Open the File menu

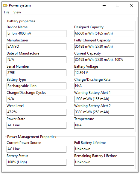(x=7, y=12)
